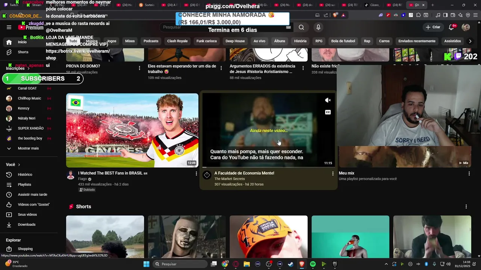
Task: Open the account avatar menu
Action: pos(466,27)
